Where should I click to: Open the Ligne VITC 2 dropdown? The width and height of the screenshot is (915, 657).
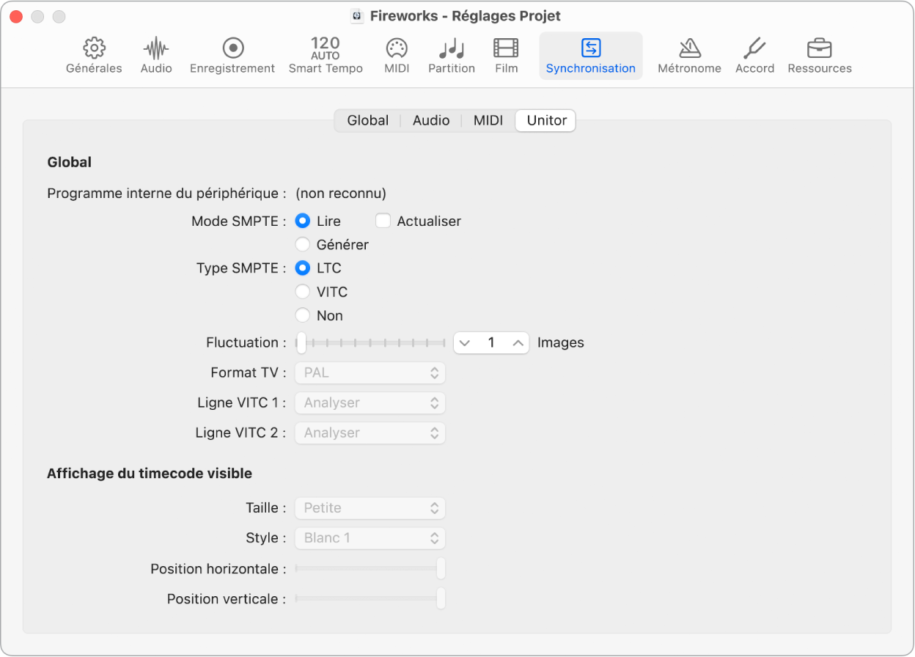click(x=370, y=433)
